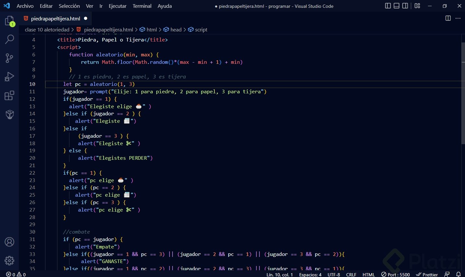This screenshot has height=277, width=465.
Task: Open the Manage gear icon
Action: (x=9, y=260)
